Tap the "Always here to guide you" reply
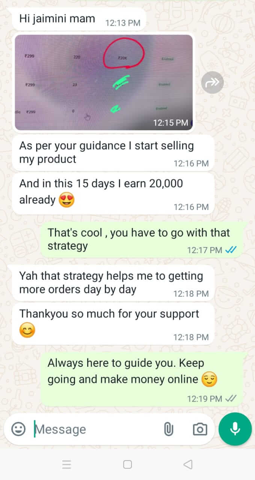Viewport: 255px width, 480px height. (x=144, y=379)
